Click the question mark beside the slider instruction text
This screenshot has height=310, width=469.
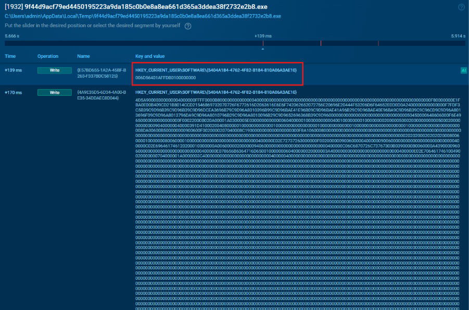pos(188,26)
